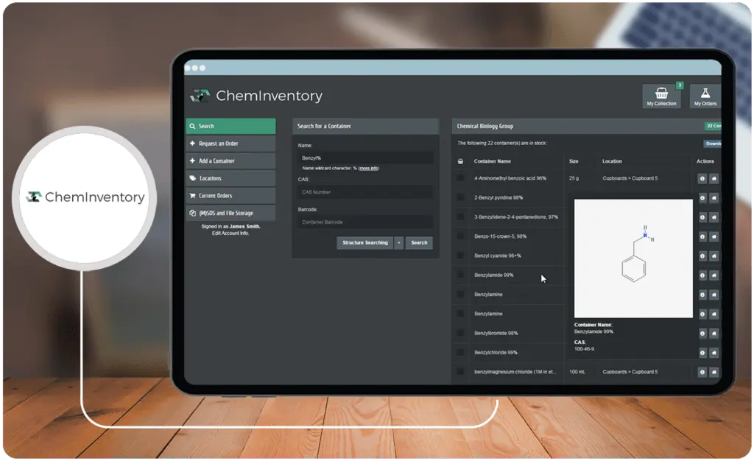Select checkbox of 3-Benzylidene-2-4-pentanedione, 97%
This screenshot has width=754, height=461.
pos(460,217)
